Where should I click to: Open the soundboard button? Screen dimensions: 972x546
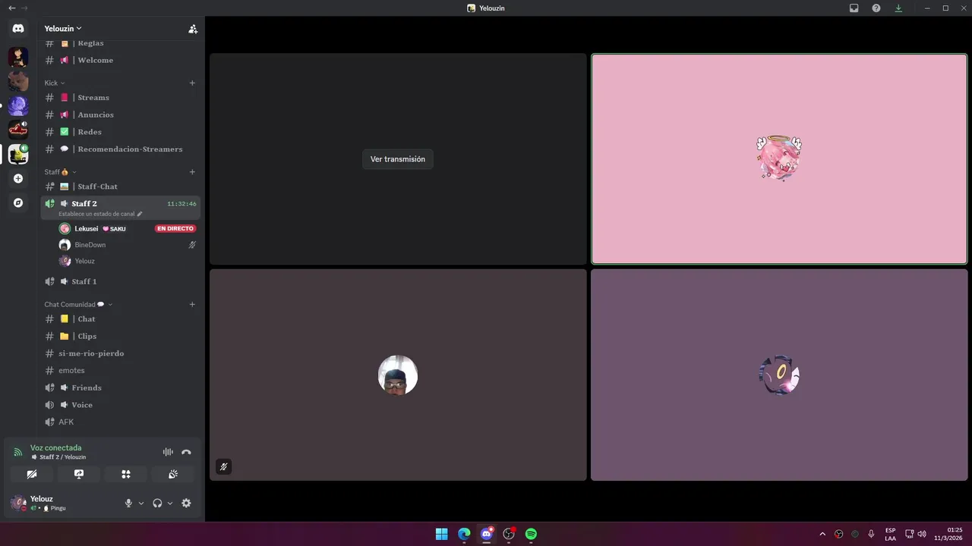[x=173, y=474]
